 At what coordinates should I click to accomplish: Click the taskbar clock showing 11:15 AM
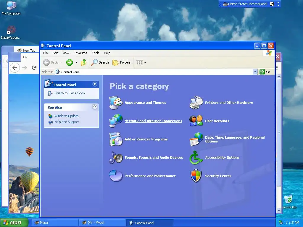pos(292,223)
